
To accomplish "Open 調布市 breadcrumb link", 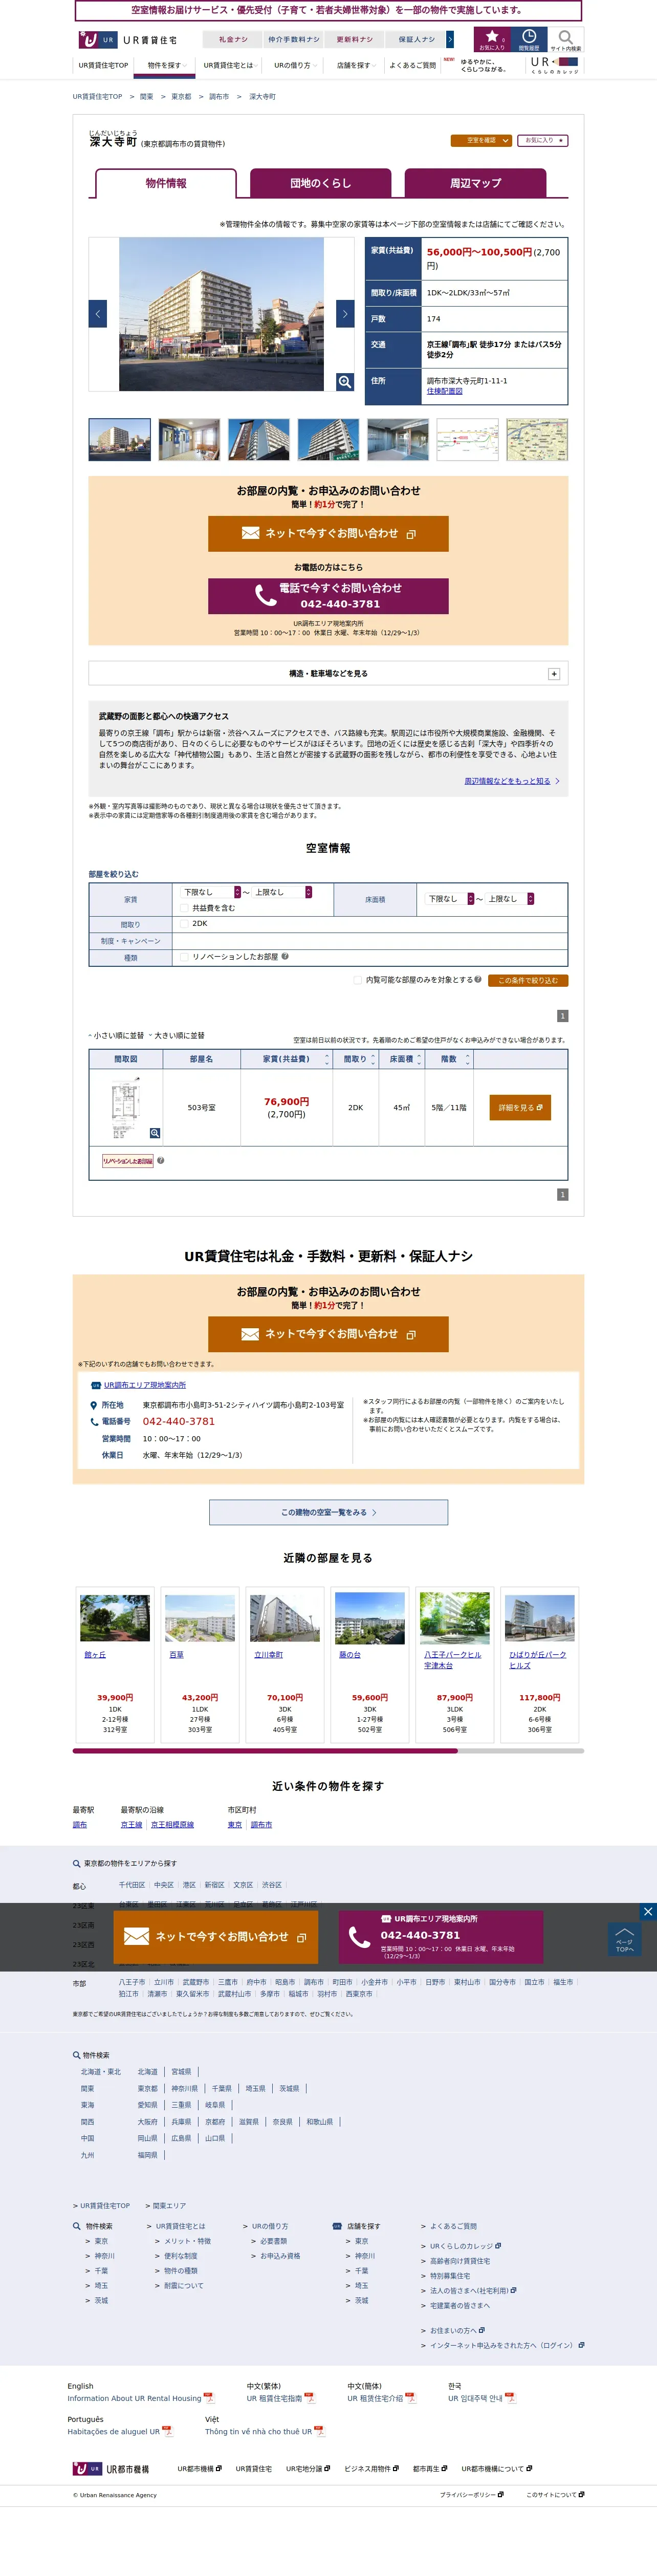I will (219, 97).
